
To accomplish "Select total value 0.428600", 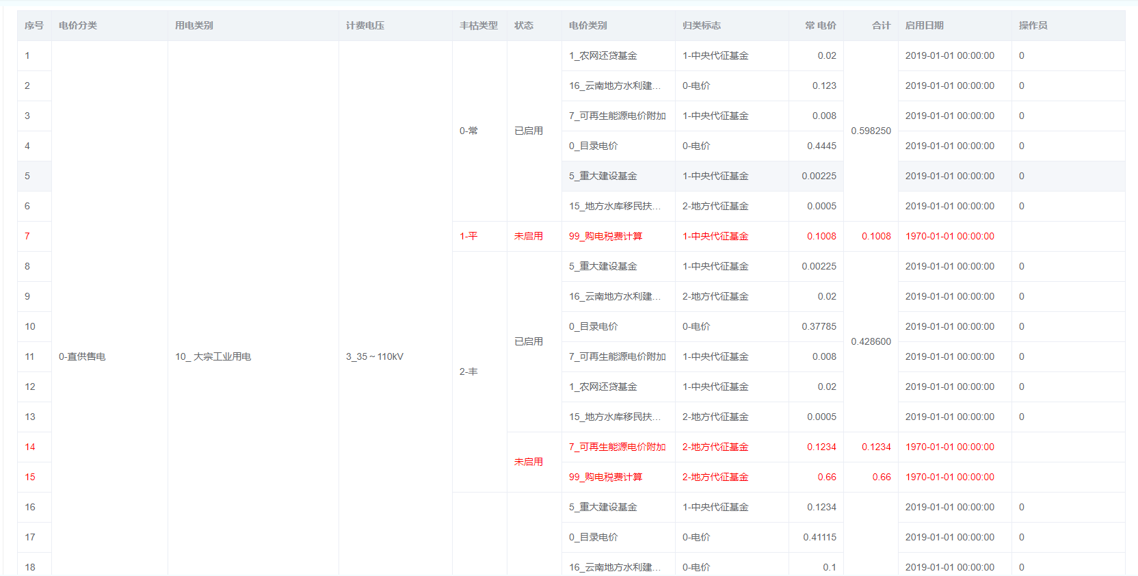I will click(x=871, y=341).
